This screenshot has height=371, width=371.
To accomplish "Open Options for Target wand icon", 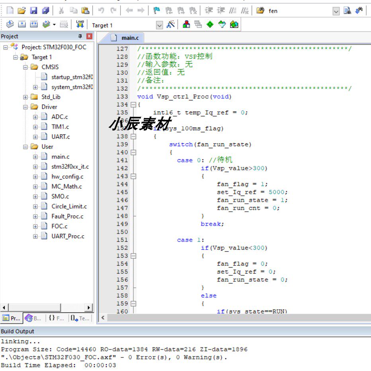I will coord(171,24).
